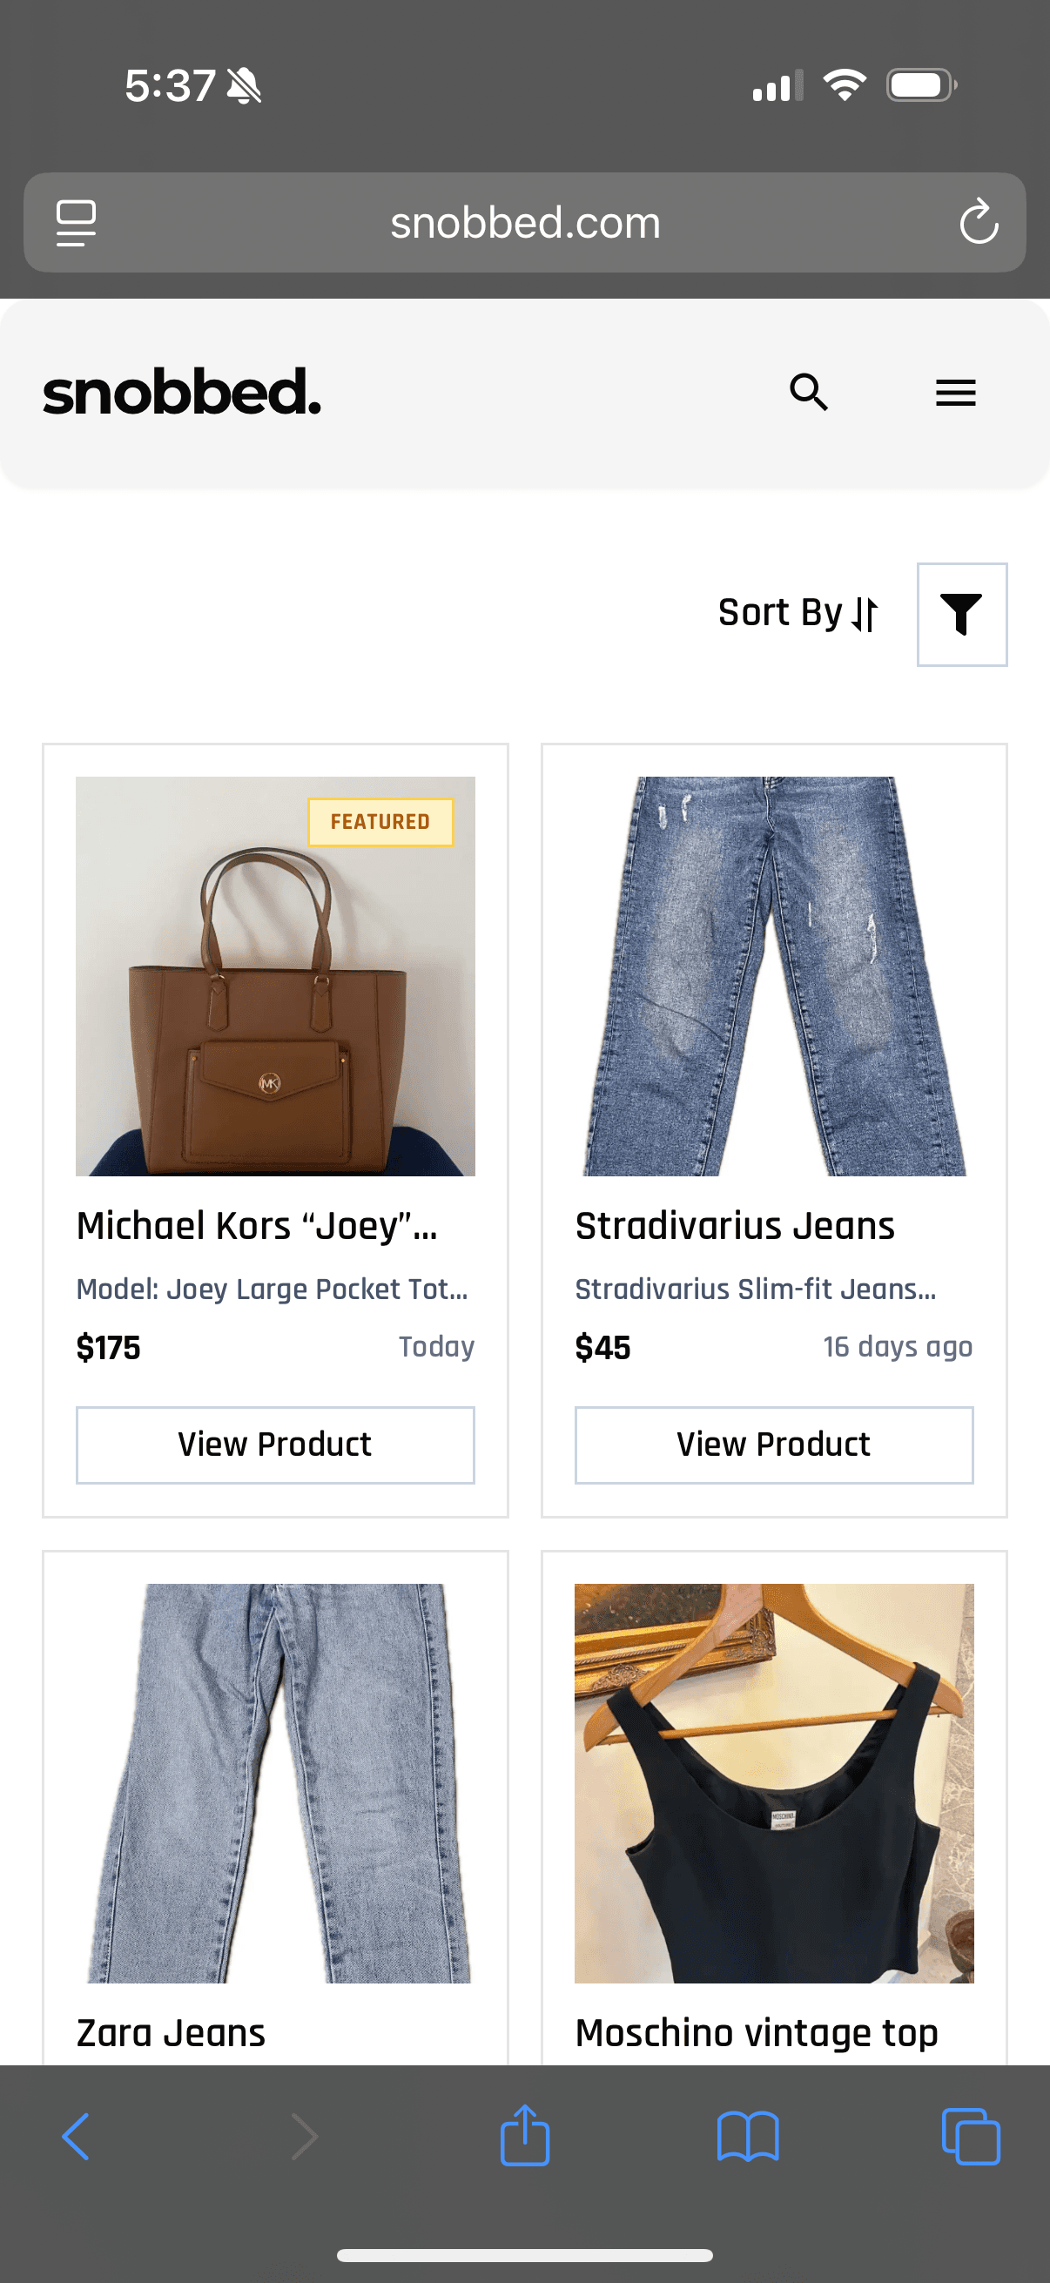Tap the snobbed.com address bar
This screenshot has height=2283, width=1050.
(x=524, y=222)
